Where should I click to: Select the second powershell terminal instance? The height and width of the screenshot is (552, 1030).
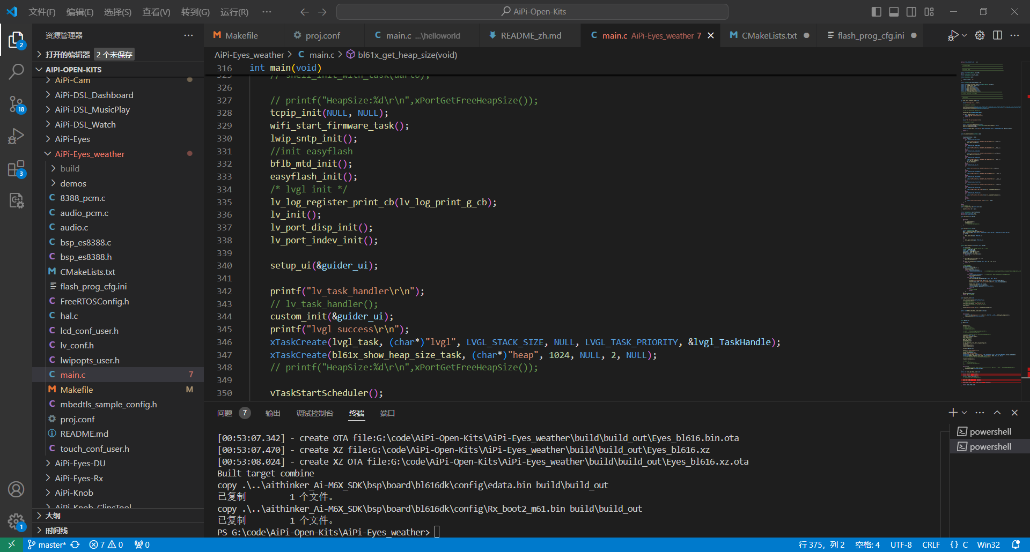pos(990,446)
